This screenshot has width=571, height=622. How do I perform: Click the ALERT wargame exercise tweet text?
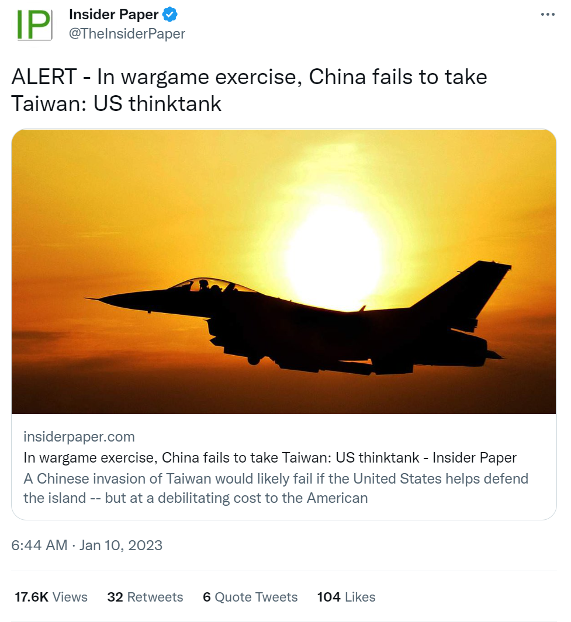click(249, 90)
